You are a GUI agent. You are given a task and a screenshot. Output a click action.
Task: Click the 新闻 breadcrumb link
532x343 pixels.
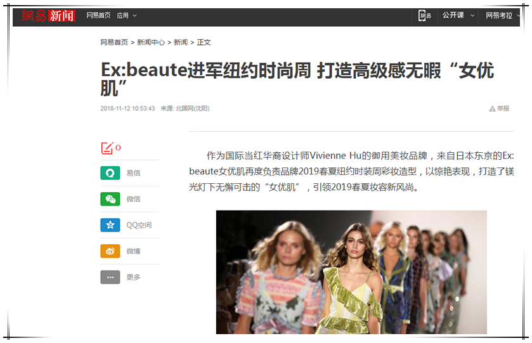coord(181,42)
